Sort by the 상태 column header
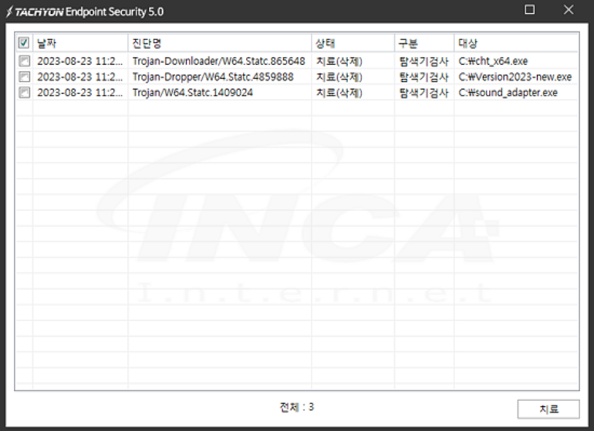The width and height of the screenshot is (594, 431). [x=353, y=43]
